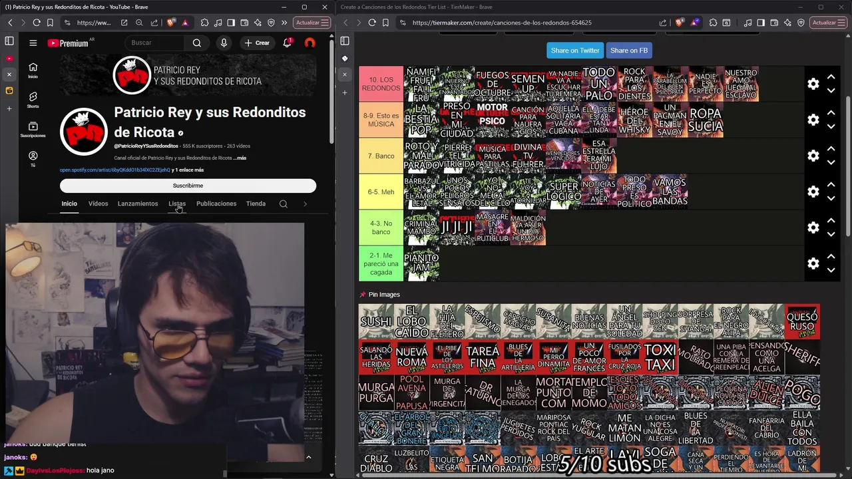Move Esto es MÚSICA tier up
852x479 pixels.
point(831,112)
